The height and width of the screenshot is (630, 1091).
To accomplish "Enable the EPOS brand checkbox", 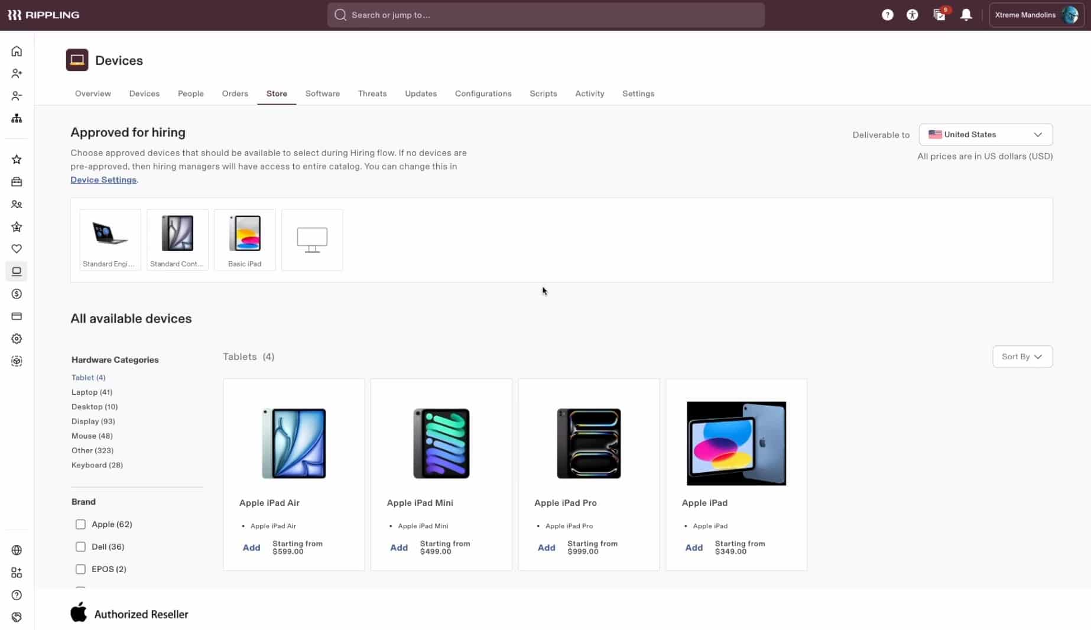I will tap(80, 569).
